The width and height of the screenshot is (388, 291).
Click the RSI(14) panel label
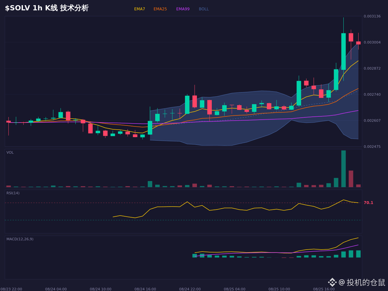(x=13, y=193)
